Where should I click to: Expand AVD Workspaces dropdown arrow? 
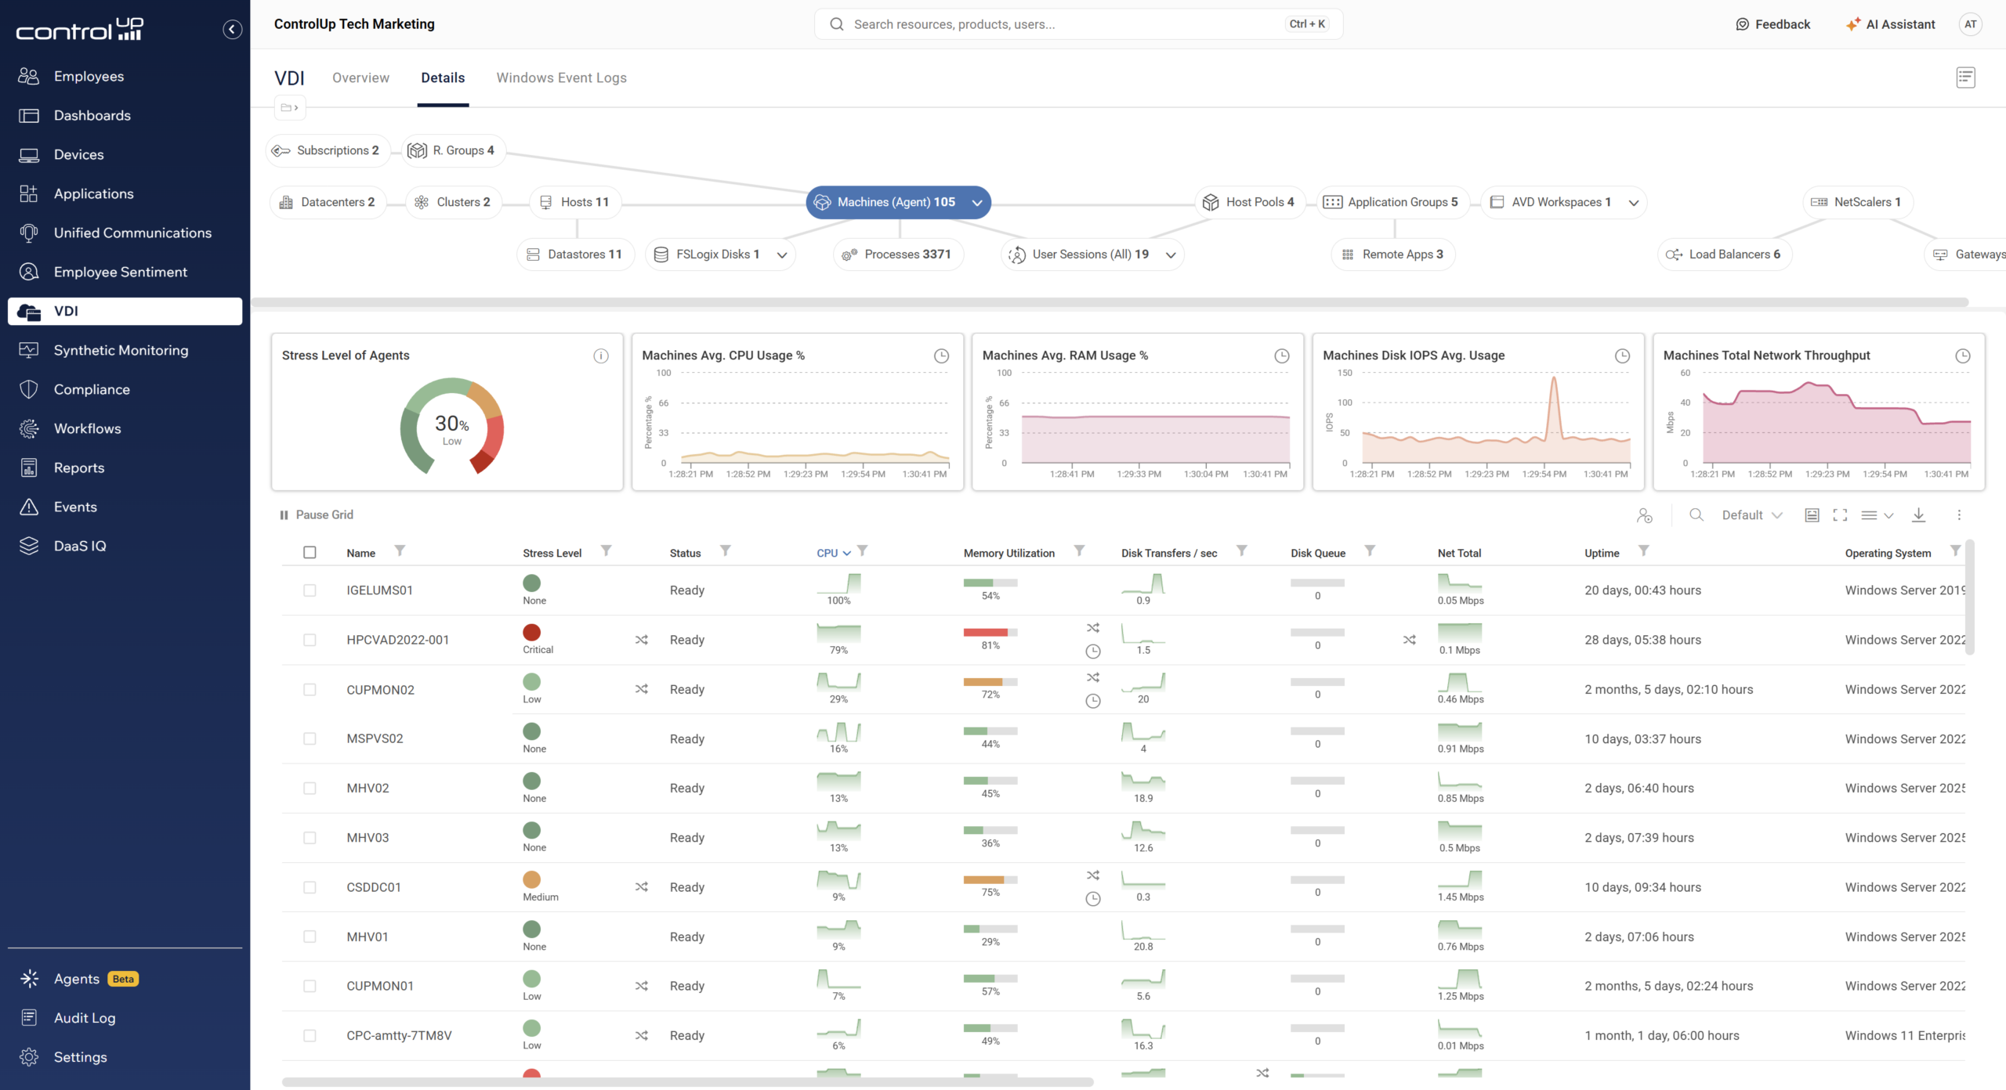tap(1634, 203)
